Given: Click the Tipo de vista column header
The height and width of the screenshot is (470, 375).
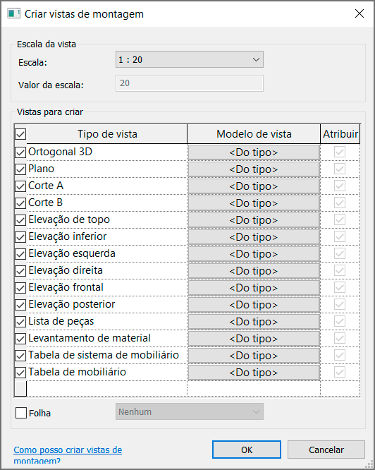Looking at the screenshot, I should coord(107,134).
